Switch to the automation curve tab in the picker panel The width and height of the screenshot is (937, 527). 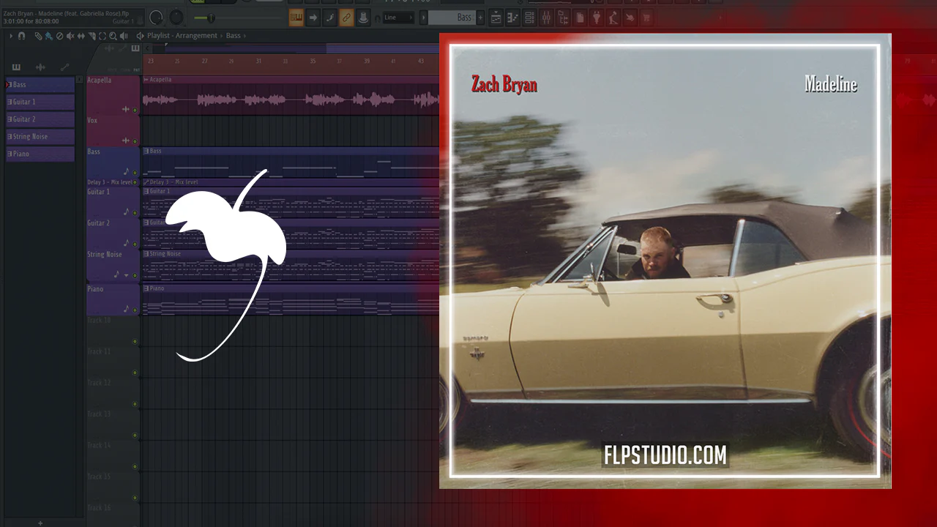pyautogui.click(x=64, y=67)
